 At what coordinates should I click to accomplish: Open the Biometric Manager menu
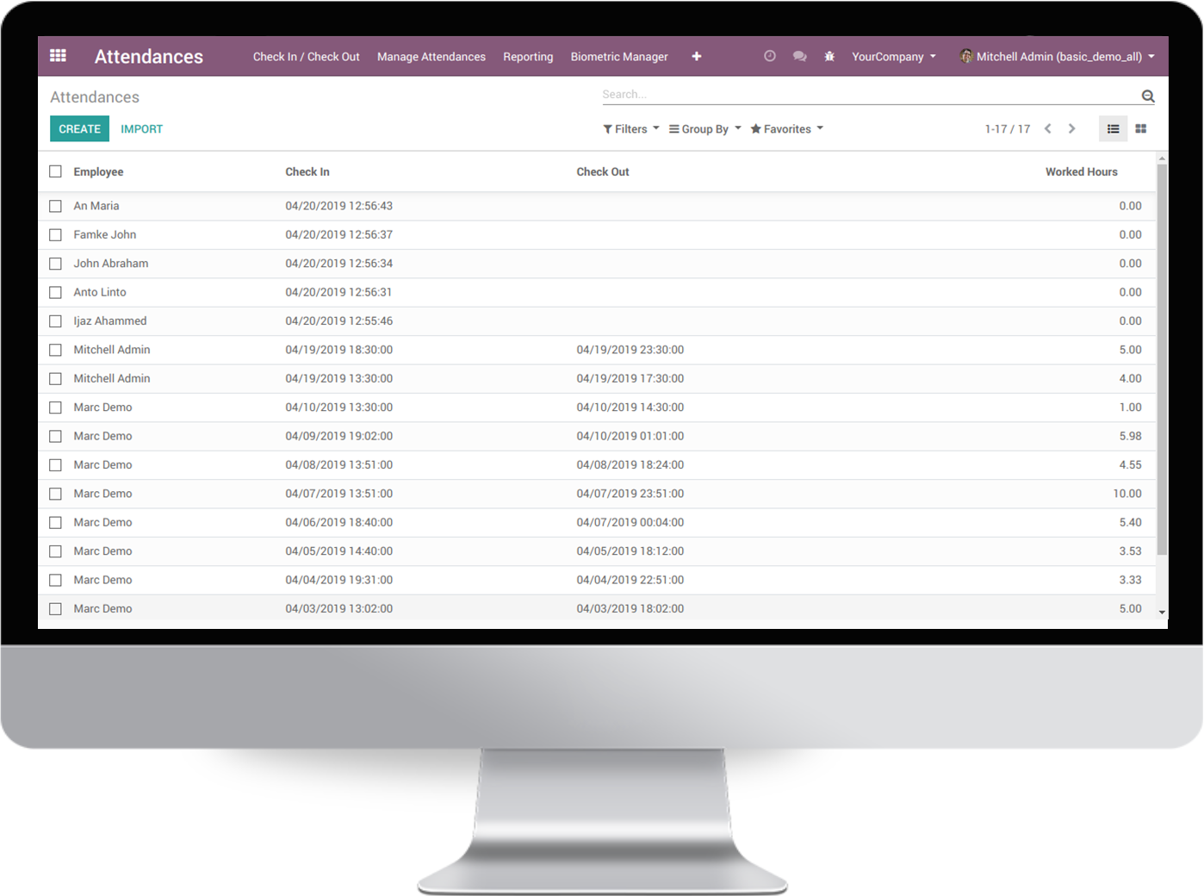(619, 57)
